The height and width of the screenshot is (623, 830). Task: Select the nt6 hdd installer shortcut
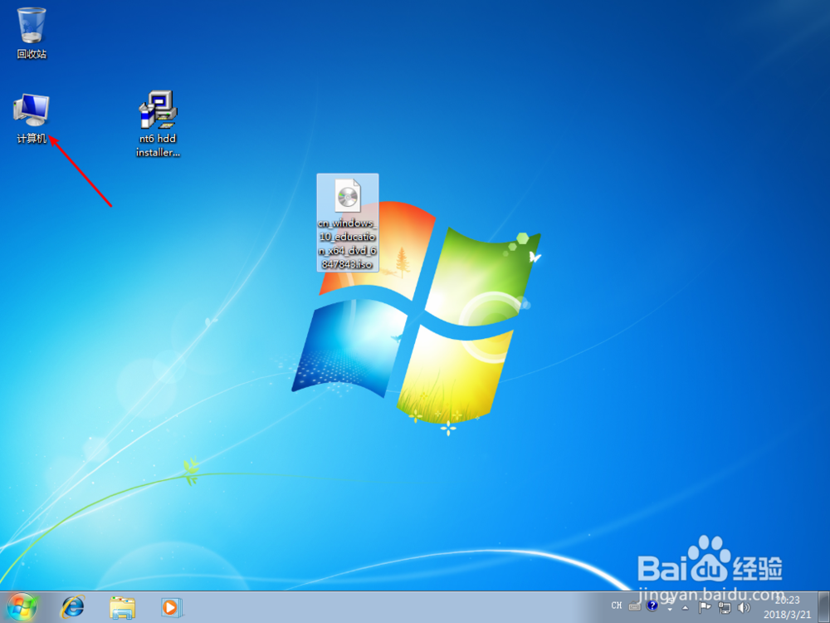pyautogui.click(x=158, y=124)
